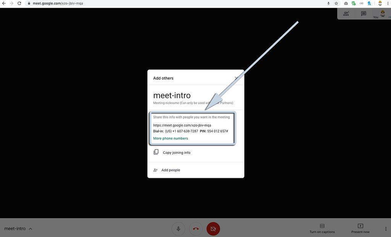Bookmark this page with star icon

pos(336,3)
